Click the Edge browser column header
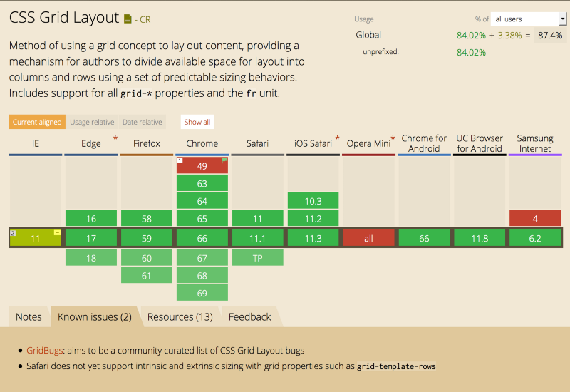 [x=91, y=143]
